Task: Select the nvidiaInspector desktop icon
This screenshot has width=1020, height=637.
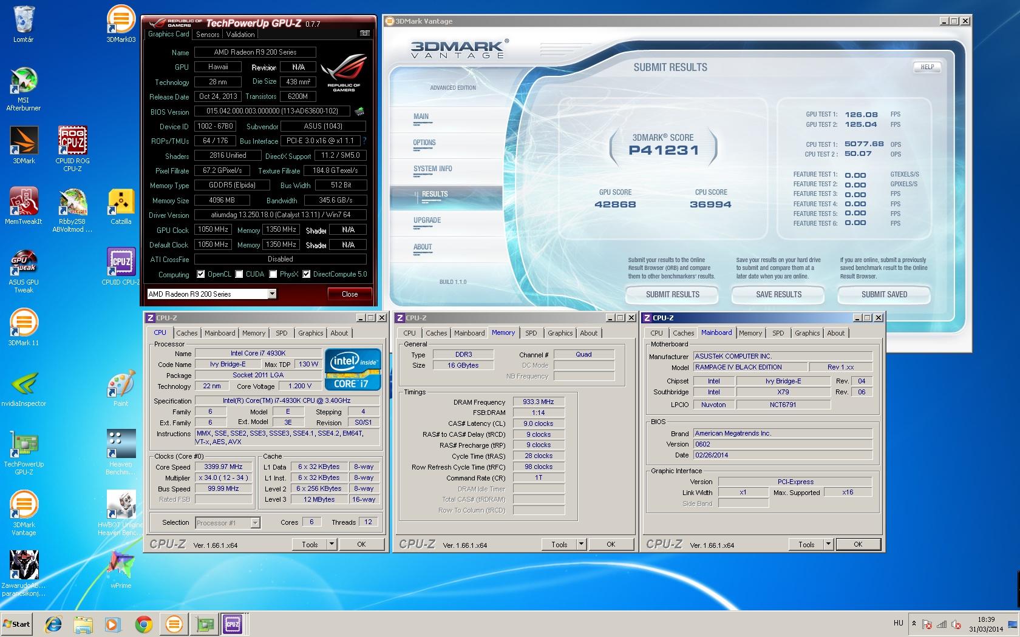Action: (x=24, y=388)
